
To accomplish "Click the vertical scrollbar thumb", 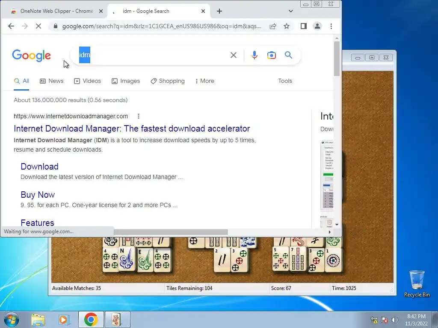I will pos(337,59).
